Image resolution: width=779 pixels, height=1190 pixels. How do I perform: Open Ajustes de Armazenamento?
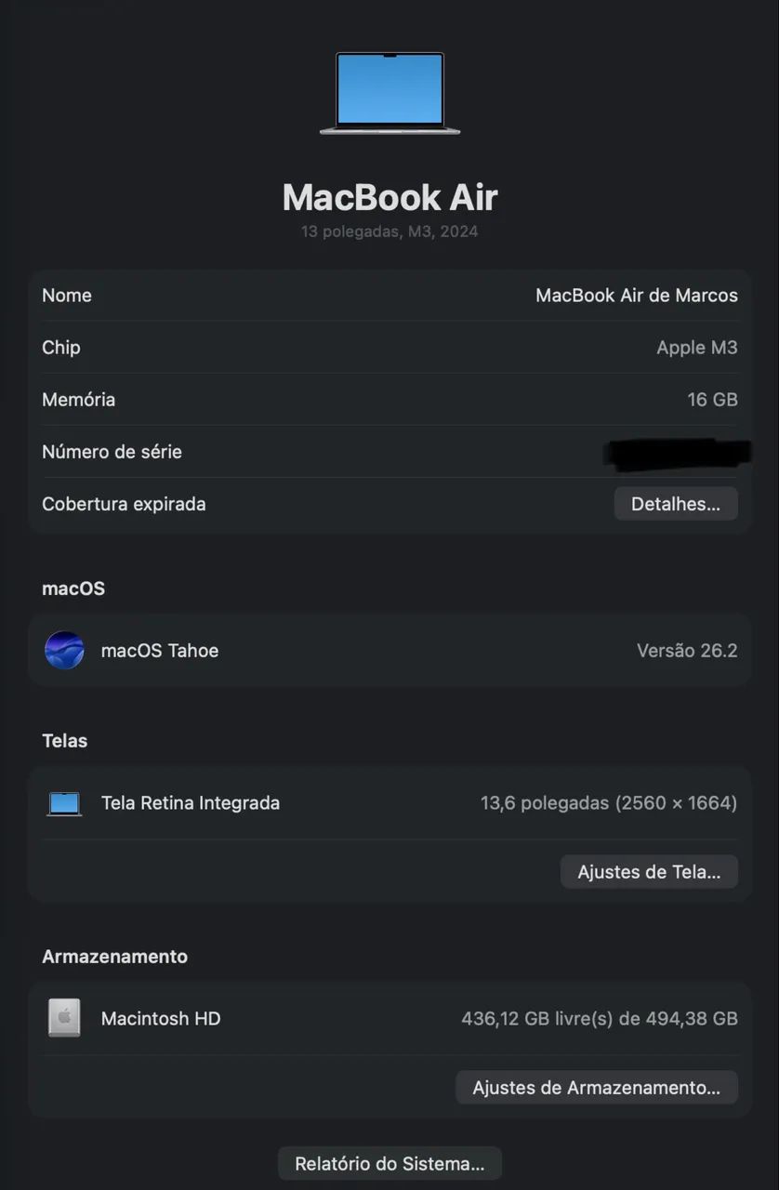(596, 1087)
